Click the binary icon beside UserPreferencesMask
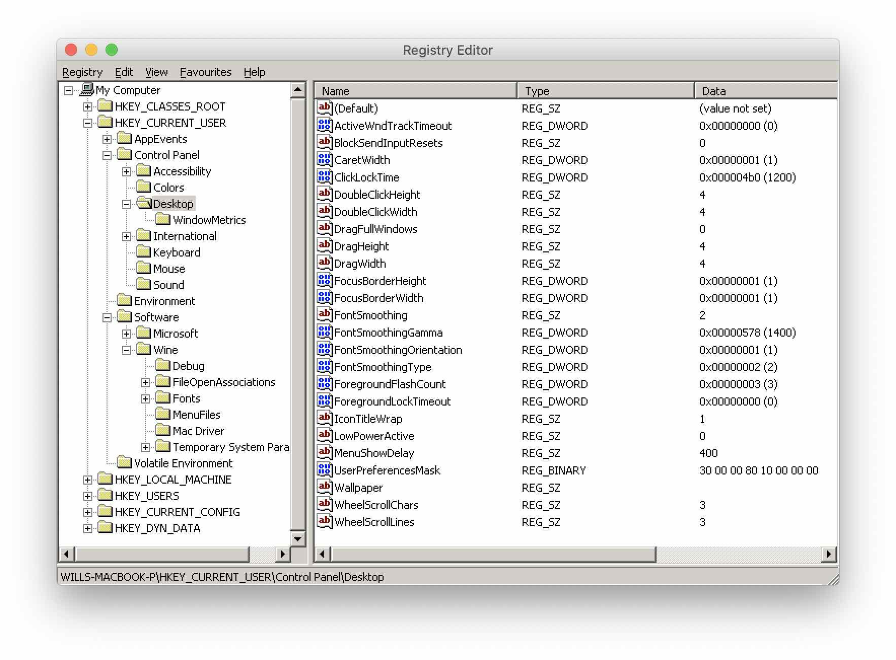The image size is (896, 660). [x=325, y=469]
